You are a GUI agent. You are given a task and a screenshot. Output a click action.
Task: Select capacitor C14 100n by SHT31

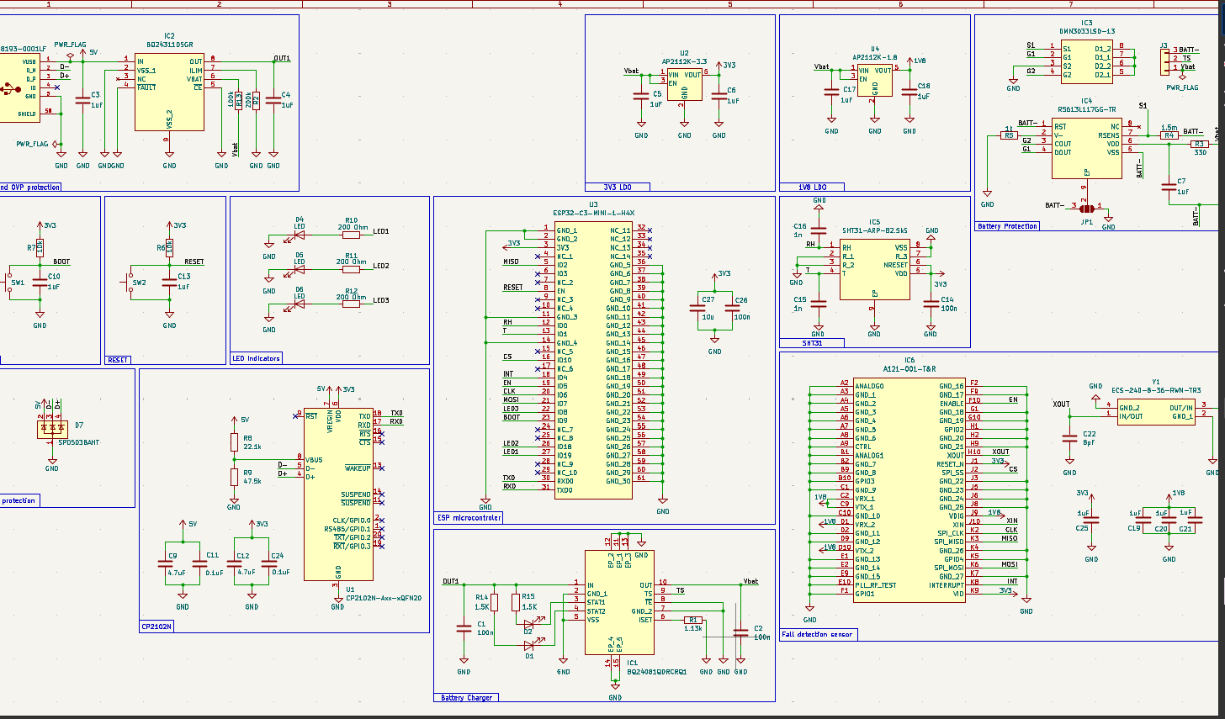[931, 304]
